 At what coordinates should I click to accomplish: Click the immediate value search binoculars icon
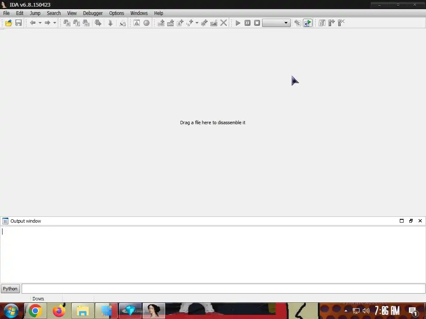[67, 23]
